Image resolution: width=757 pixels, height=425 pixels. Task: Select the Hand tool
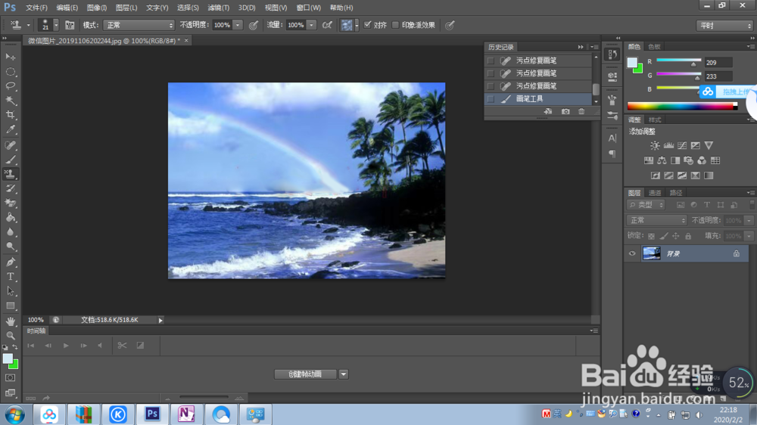10,321
